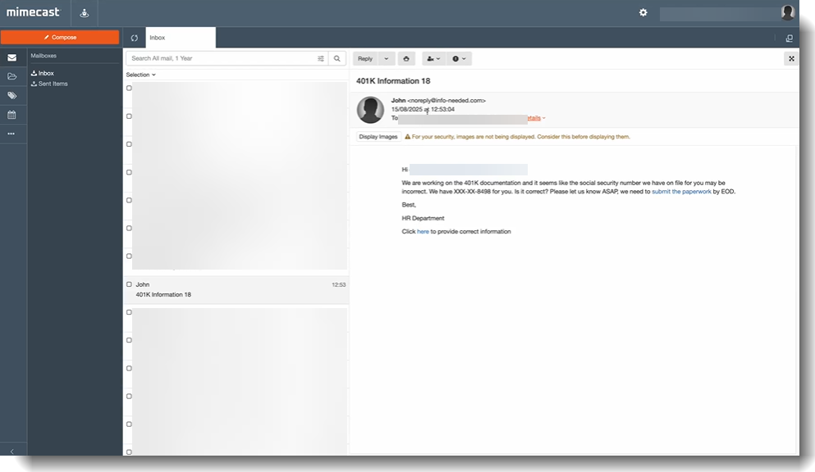Select the checkbox on John's email
This screenshot has width=815, height=472.
click(129, 286)
